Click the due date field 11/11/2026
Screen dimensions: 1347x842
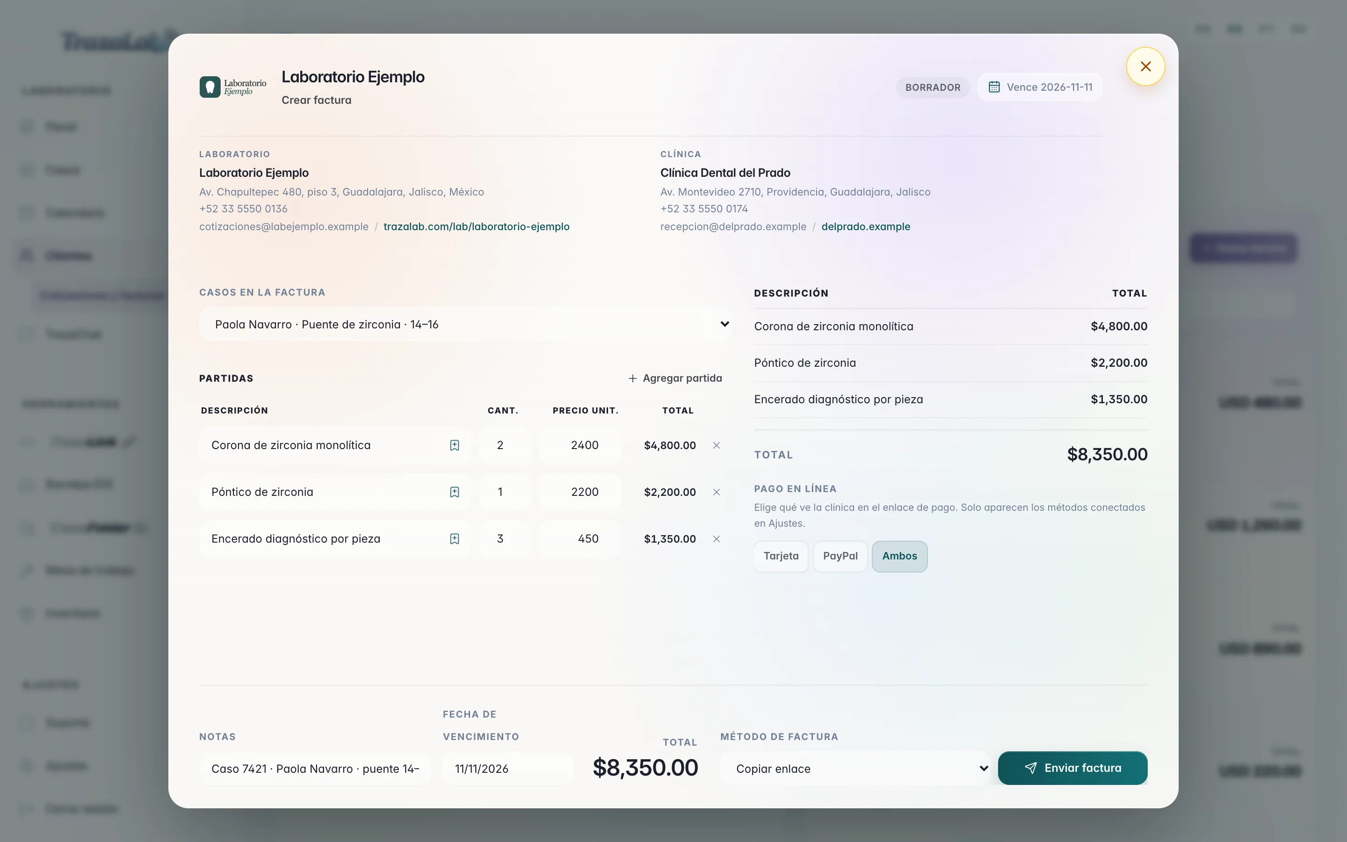click(507, 769)
